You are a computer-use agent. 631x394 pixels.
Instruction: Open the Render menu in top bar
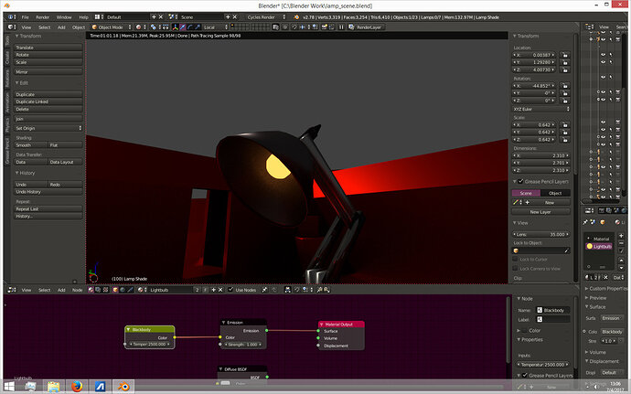42,16
